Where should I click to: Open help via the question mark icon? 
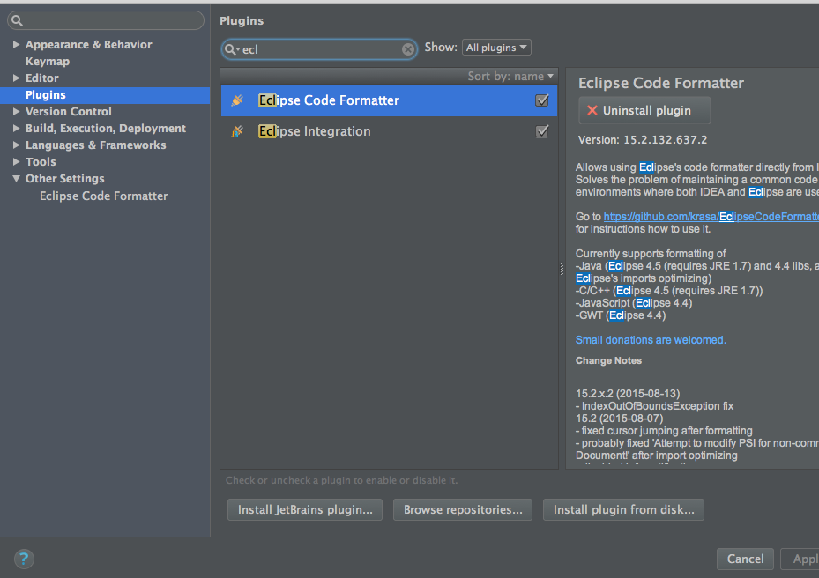(23, 559)
